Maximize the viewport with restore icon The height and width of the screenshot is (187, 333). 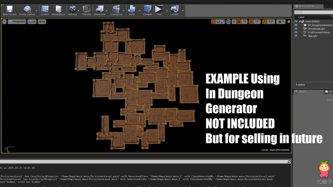point(289,22)
